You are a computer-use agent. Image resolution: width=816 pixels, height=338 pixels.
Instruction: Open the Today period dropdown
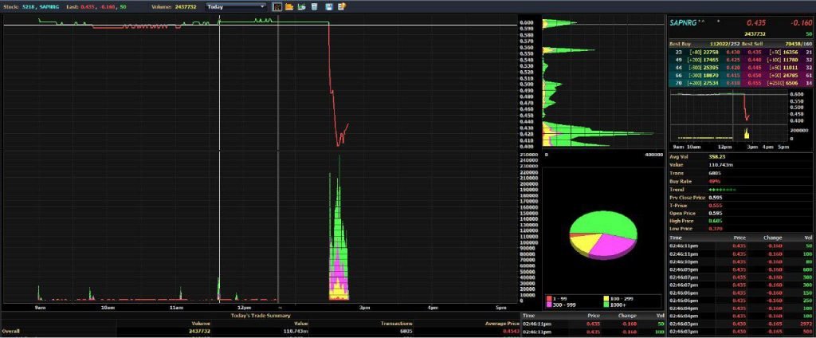[236, 6]
